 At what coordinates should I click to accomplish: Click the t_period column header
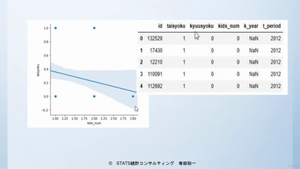click(272, 26)
